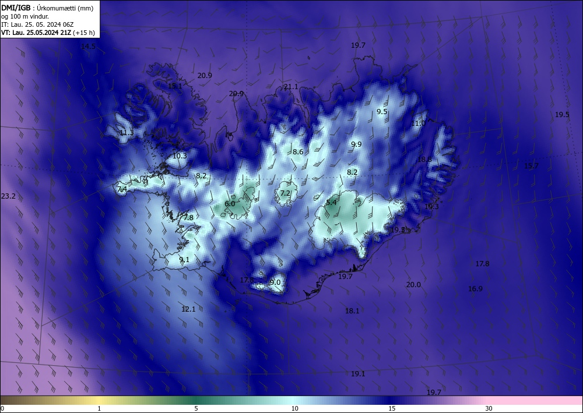Click the 9.9 value label
Image resolution: width=583 pixels, height=413 pixels.
(x=356, y=144)
